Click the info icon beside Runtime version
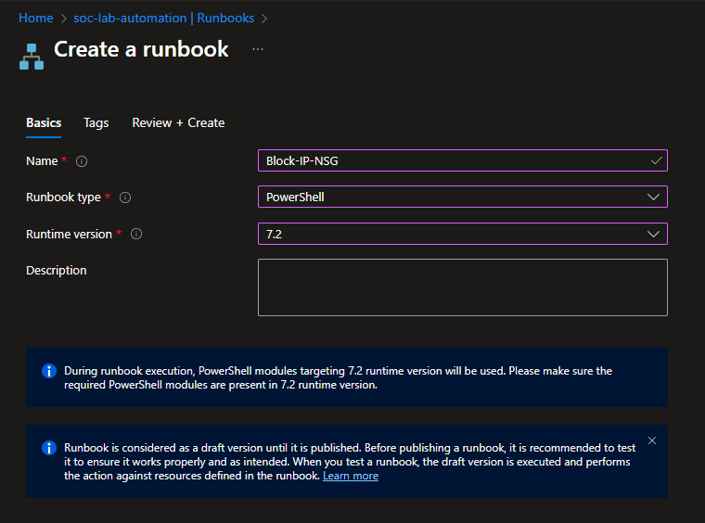The image size is (705, 523). click(136, 235)
